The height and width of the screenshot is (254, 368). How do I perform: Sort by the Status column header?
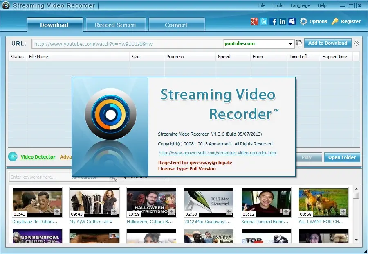tap(17, 57)
